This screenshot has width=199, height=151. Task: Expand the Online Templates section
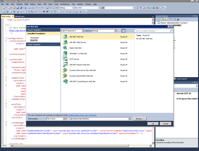click(x=43, y=44)
